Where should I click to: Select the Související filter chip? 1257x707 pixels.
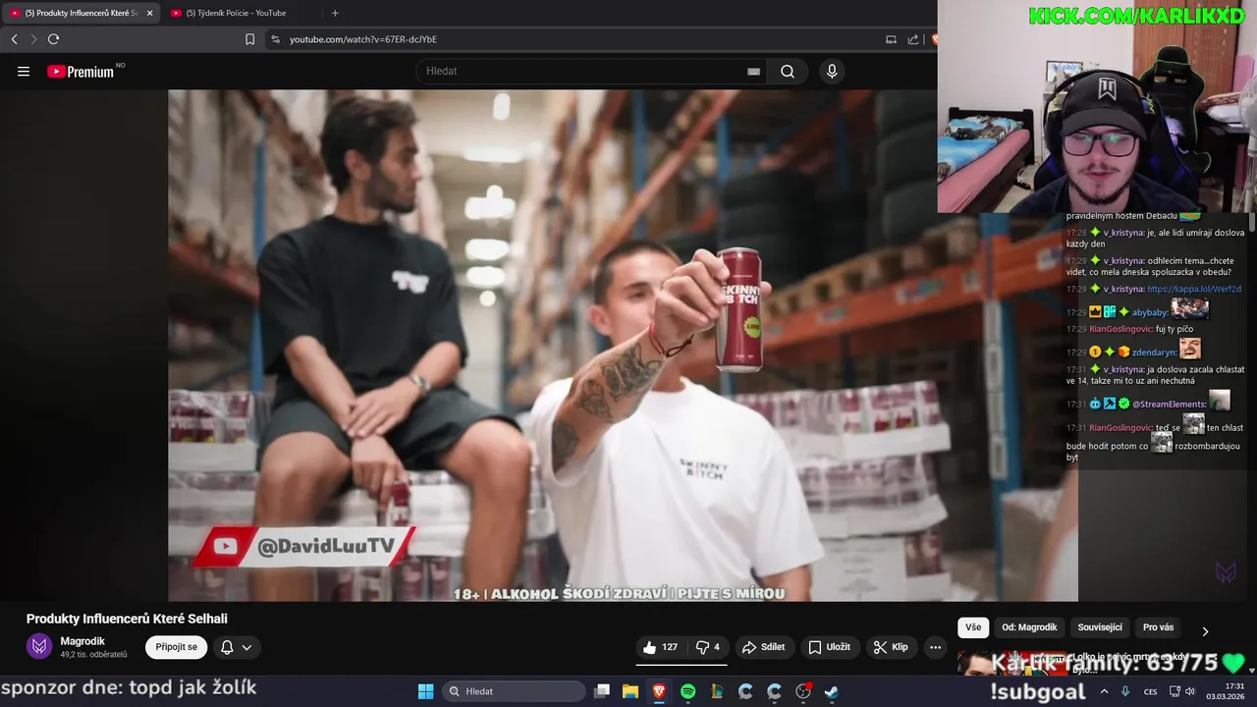pos(1100,627)
